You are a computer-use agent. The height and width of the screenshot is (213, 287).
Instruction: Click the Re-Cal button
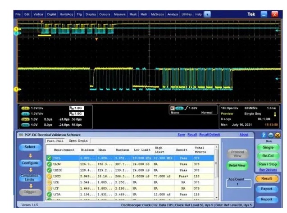click(268, 156)
